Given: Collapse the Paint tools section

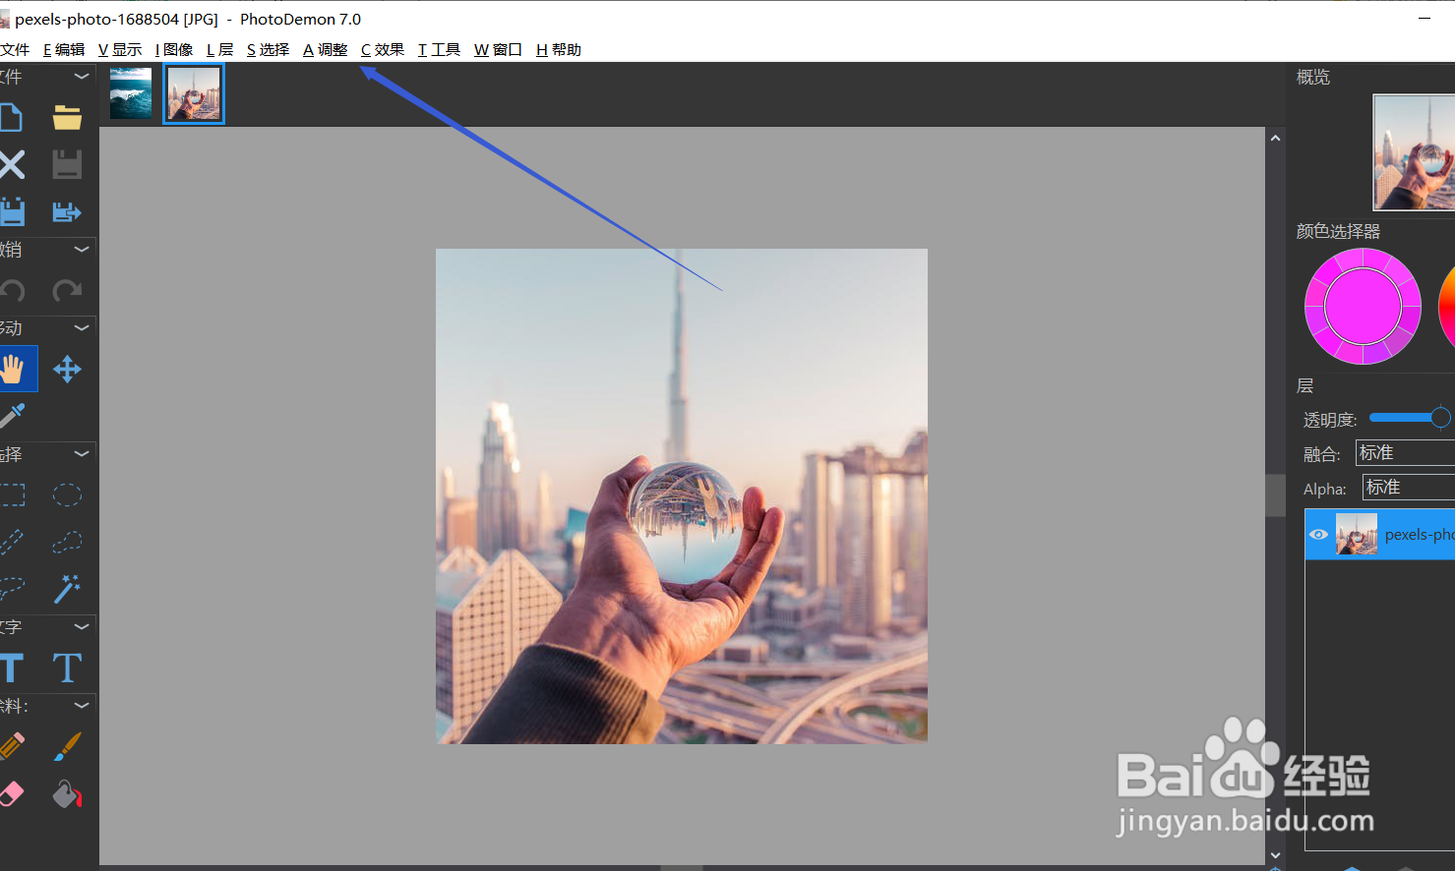Looking at the screenshot, I should coord(82,705).
